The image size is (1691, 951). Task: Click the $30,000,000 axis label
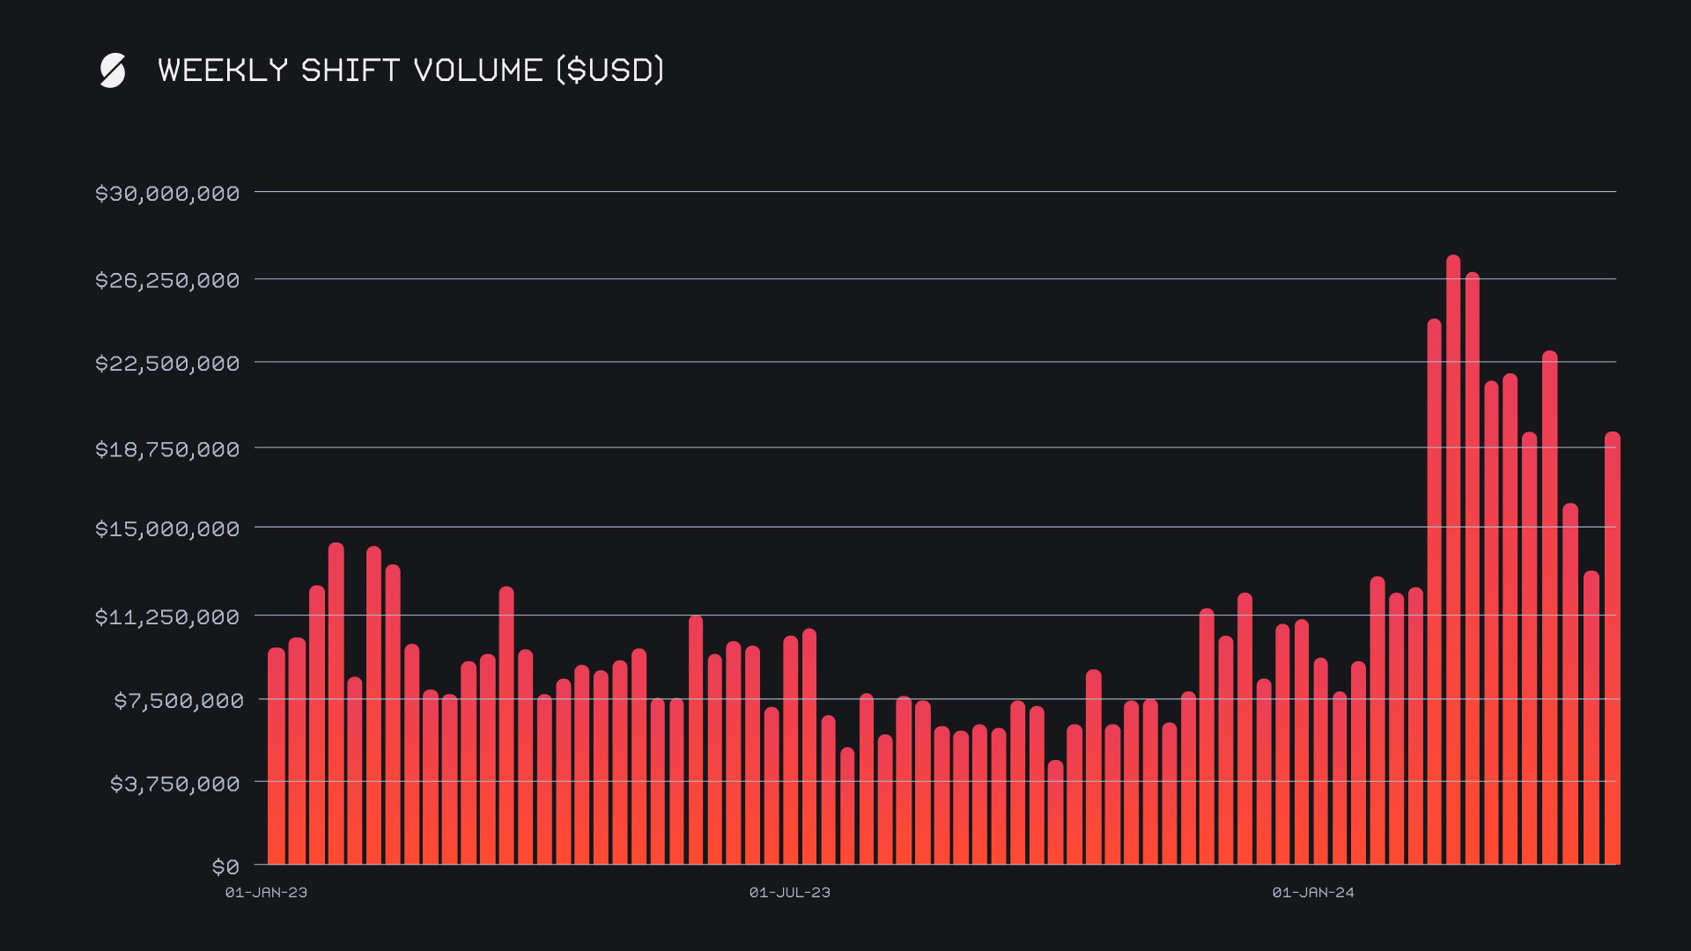(x=167, y=194)
